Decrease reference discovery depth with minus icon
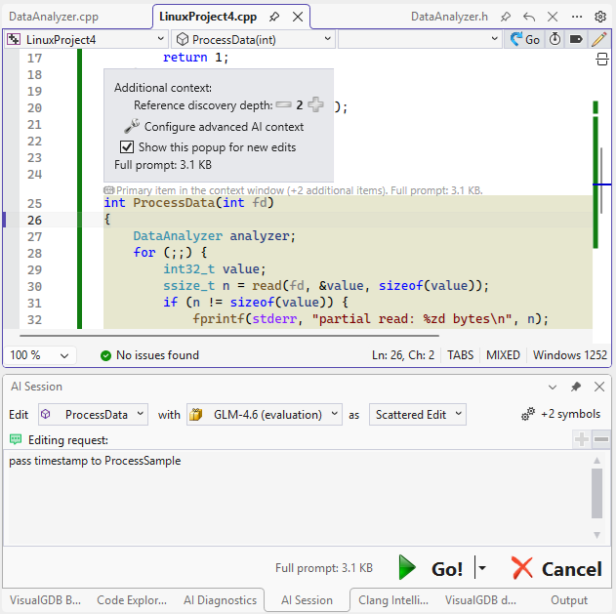The height and width of the screenshot is (614, 616). point(283,105)
